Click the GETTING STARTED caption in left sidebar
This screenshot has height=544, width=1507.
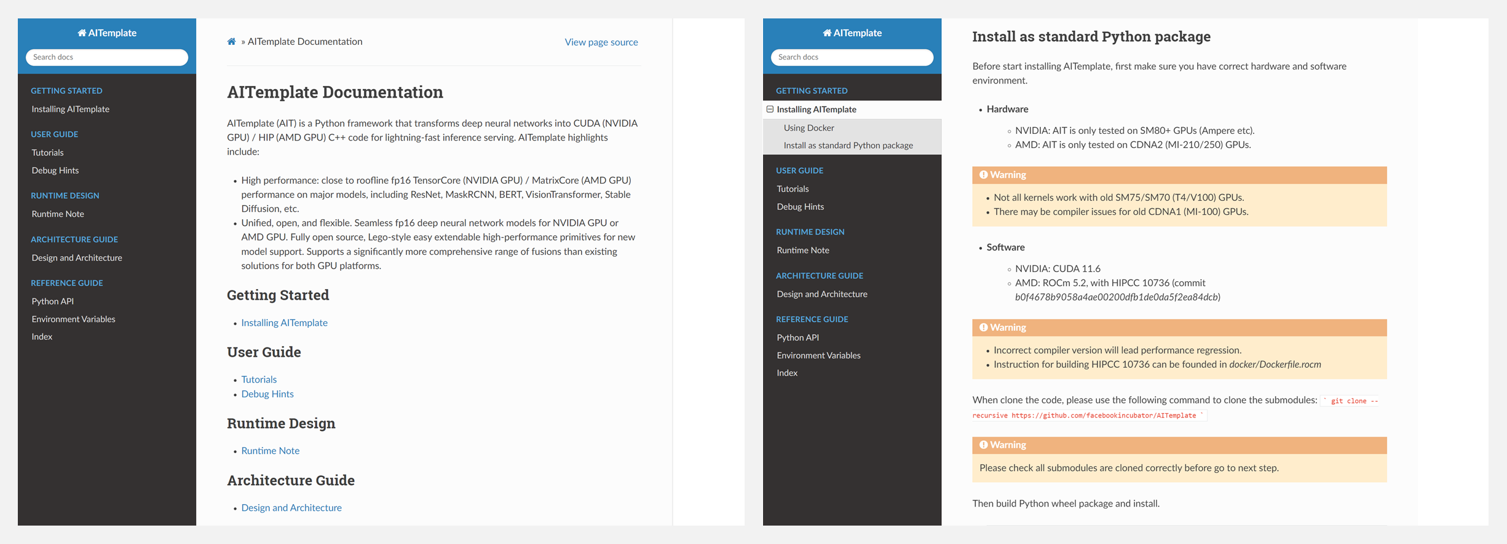coord(66,91)
